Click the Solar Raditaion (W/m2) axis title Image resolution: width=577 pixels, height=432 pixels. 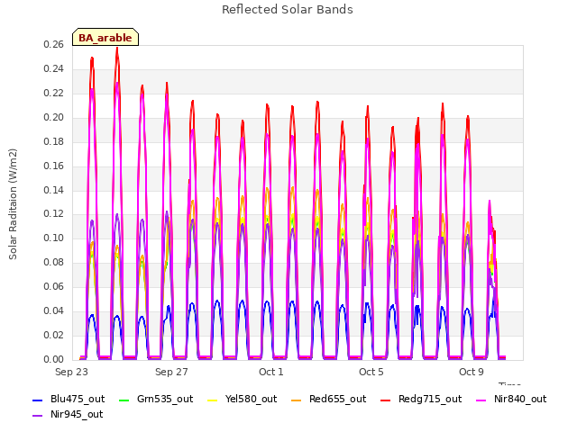click(x=13, y=204)
